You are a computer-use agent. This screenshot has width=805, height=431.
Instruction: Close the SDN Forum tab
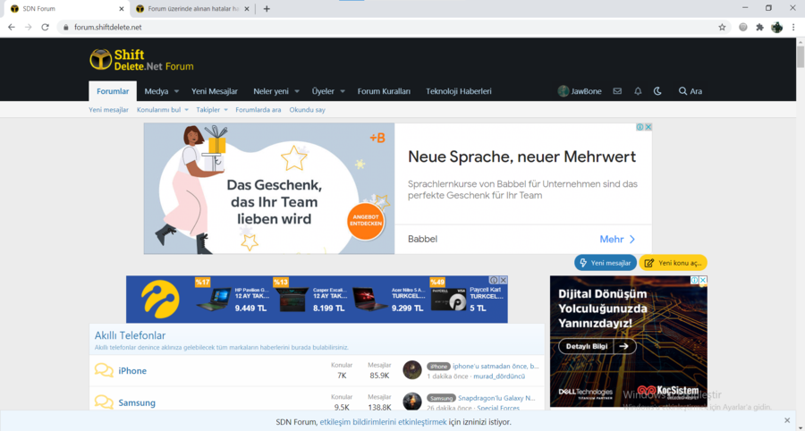click(x=122, y=9)
